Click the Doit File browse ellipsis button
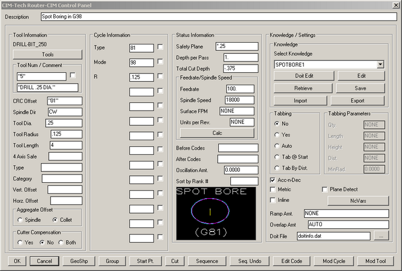Screen dimensions: 402x271 click(x=381, y=236)
